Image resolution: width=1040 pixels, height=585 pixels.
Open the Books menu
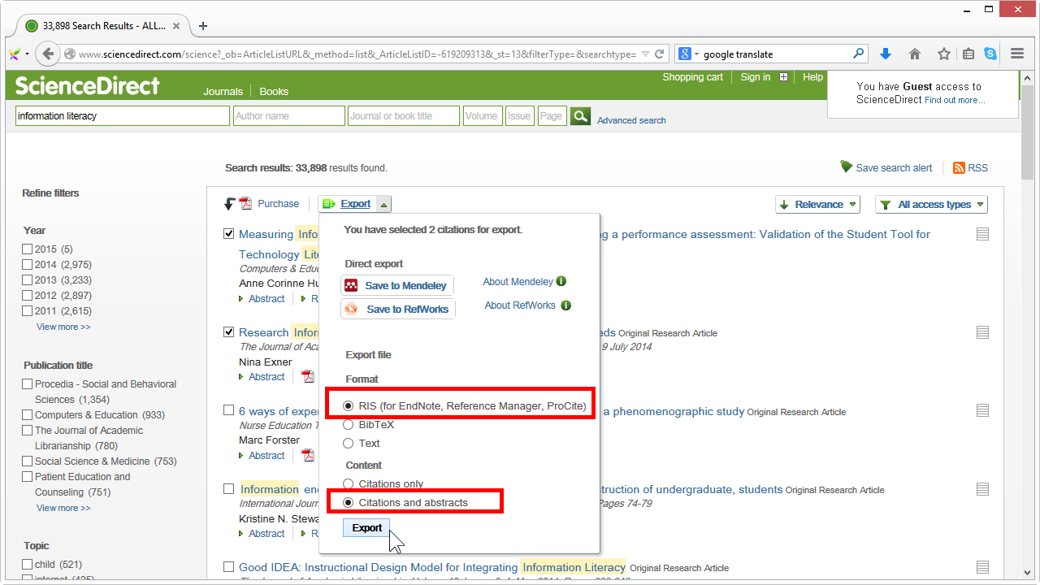coord(274,92)
